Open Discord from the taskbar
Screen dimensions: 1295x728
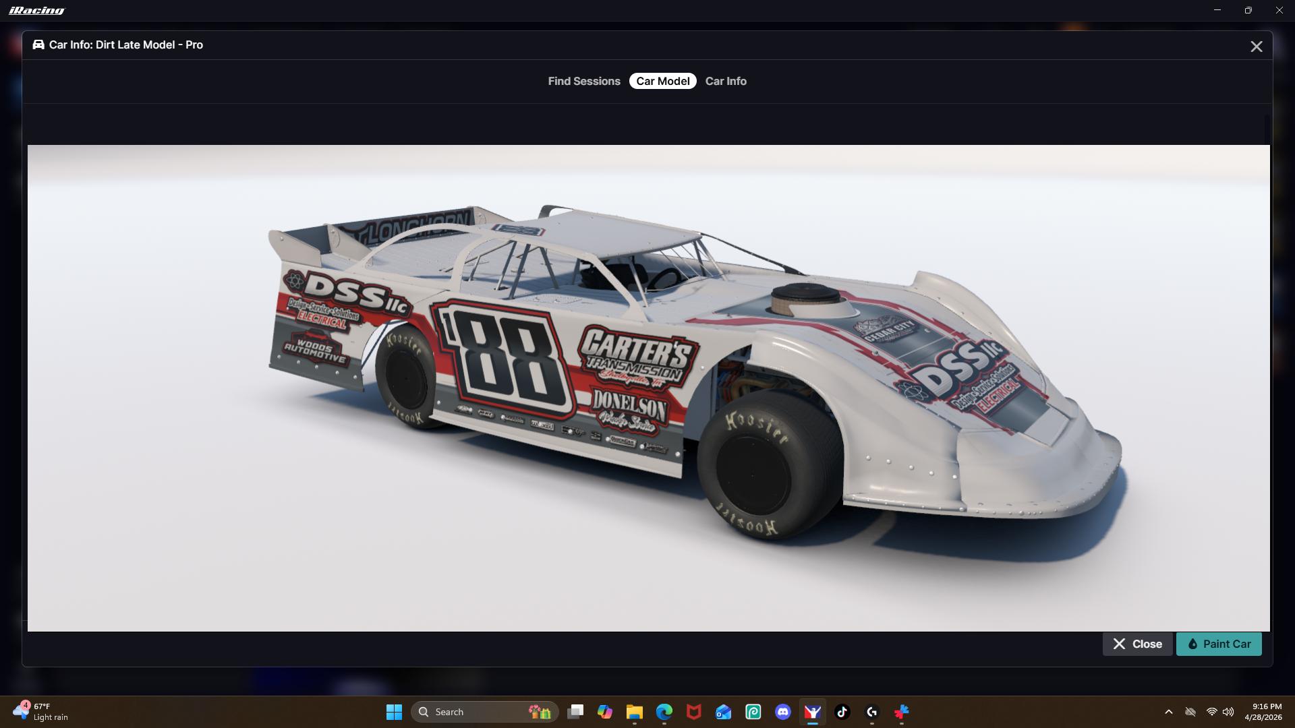783,712
